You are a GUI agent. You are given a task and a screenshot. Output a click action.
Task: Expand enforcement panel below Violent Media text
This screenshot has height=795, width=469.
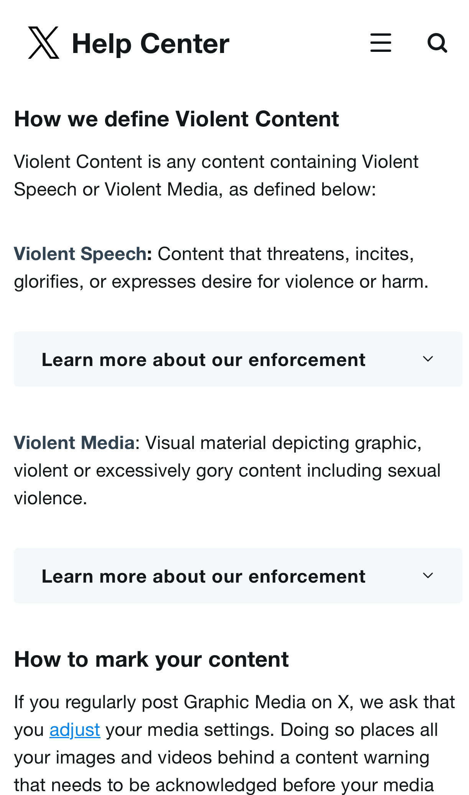pyautogui.click(x=203, y=576)
